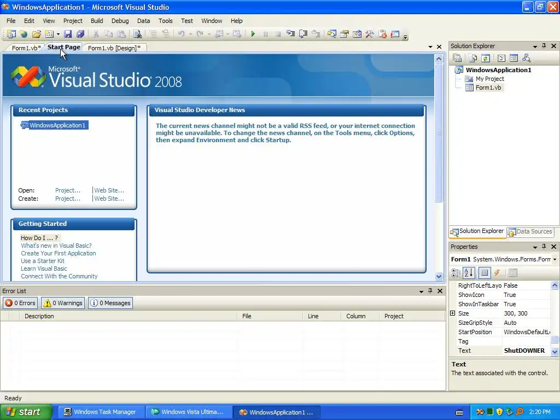Save the current file with floppy icon
560x420 pixels.
67,34
